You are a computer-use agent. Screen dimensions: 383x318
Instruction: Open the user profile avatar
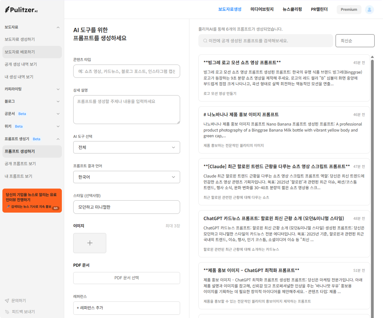tap(369, 10)
